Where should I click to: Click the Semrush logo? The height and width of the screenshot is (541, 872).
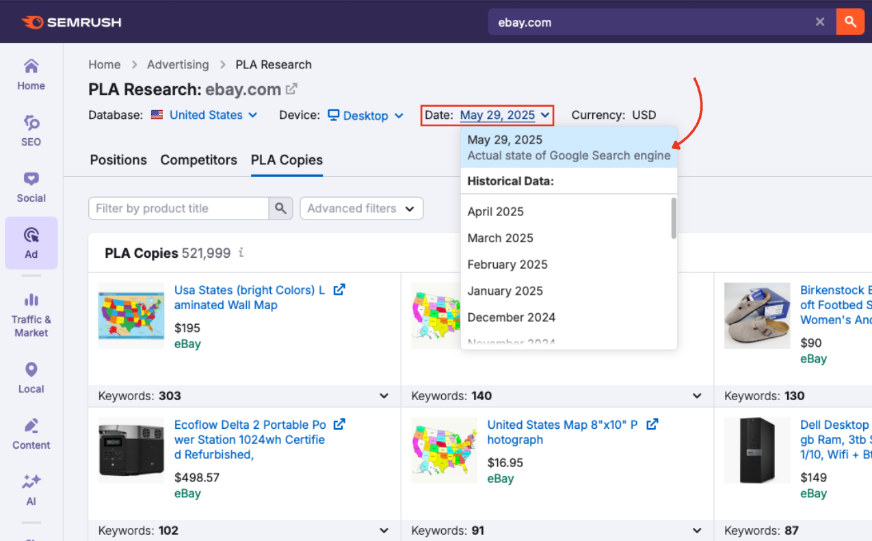click(x=71, y=21)
